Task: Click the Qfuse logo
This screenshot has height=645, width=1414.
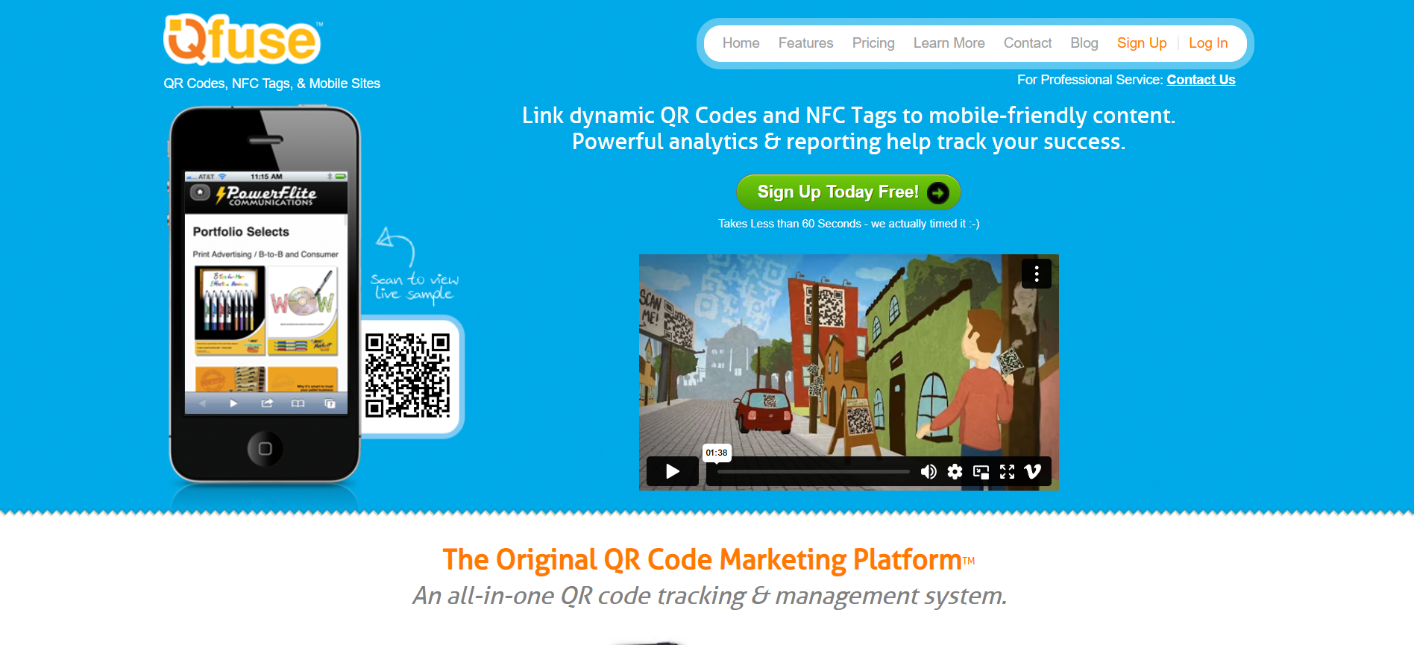Action: point(243,40)
